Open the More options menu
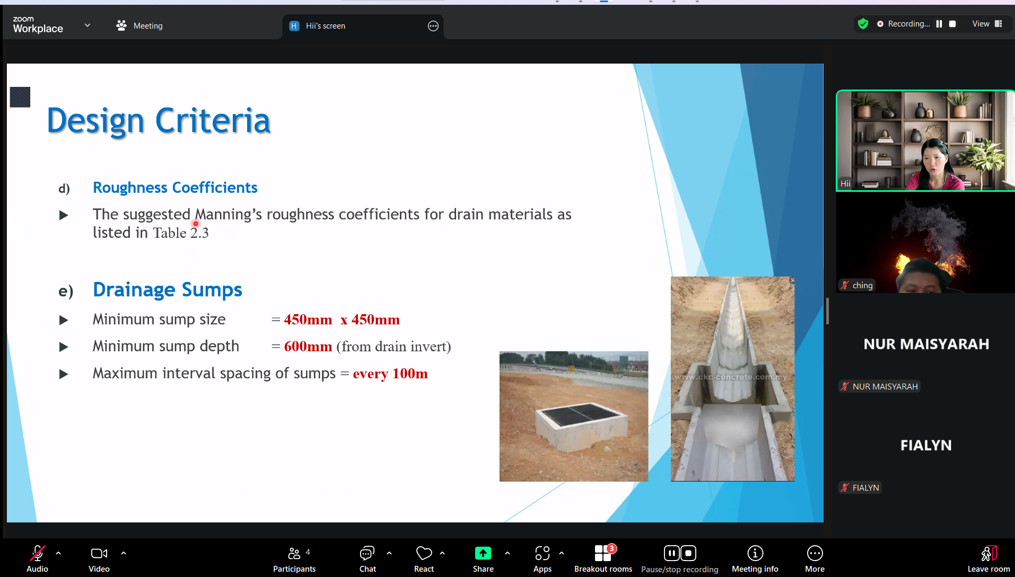1015x577 pixels. pyautogui.click(x=815, y=559)
